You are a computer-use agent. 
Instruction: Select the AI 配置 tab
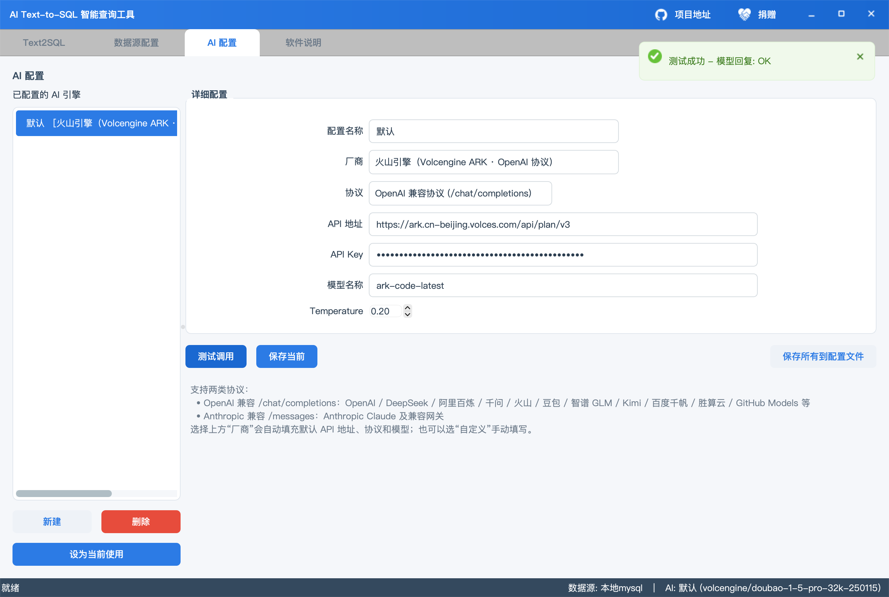[x=222, y=43]
